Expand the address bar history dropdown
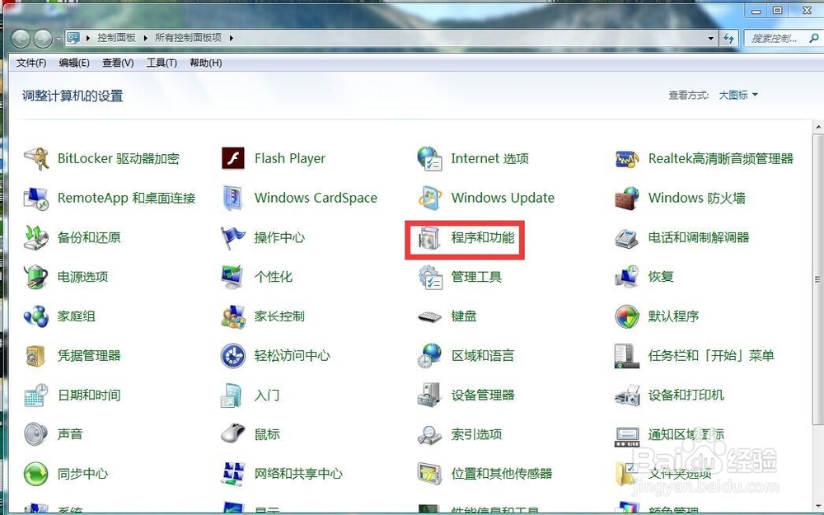Viewport: 824px width, 515px height. pos(711,38)
